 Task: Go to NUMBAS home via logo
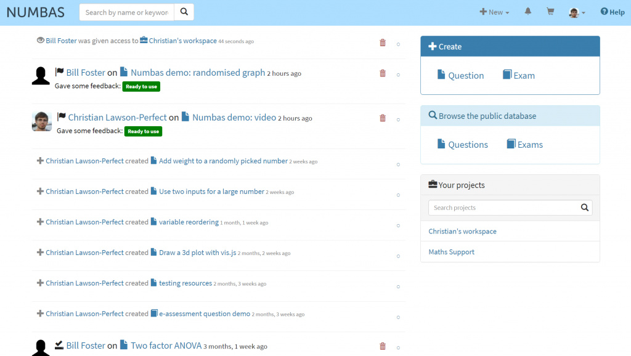(x=36, y=12)
